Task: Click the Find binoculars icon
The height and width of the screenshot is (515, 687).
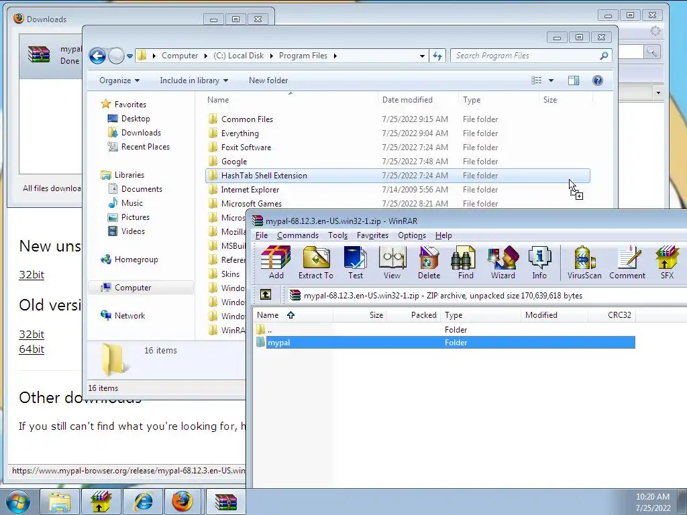Action: (466, 262)
